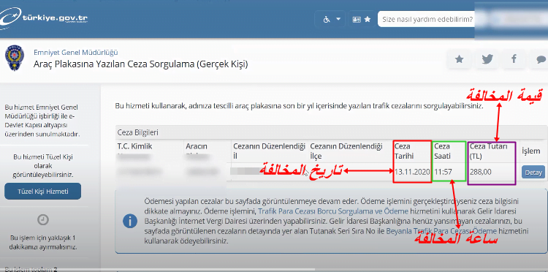Share the page on Twitter

(x=487, y=59)
